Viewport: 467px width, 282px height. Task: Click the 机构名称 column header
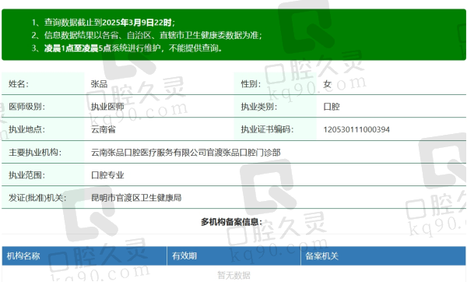coord(23,256)
